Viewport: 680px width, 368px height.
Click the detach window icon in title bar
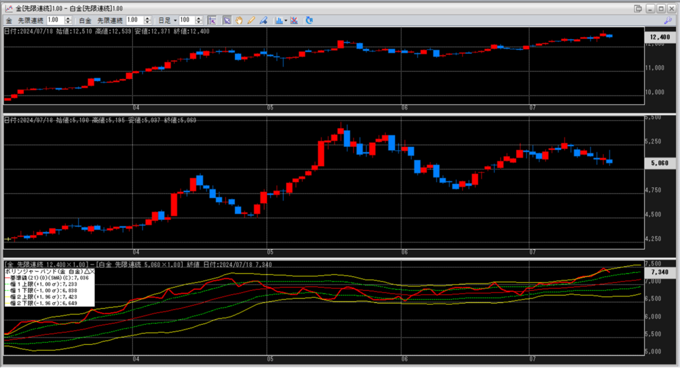point(638,8)
